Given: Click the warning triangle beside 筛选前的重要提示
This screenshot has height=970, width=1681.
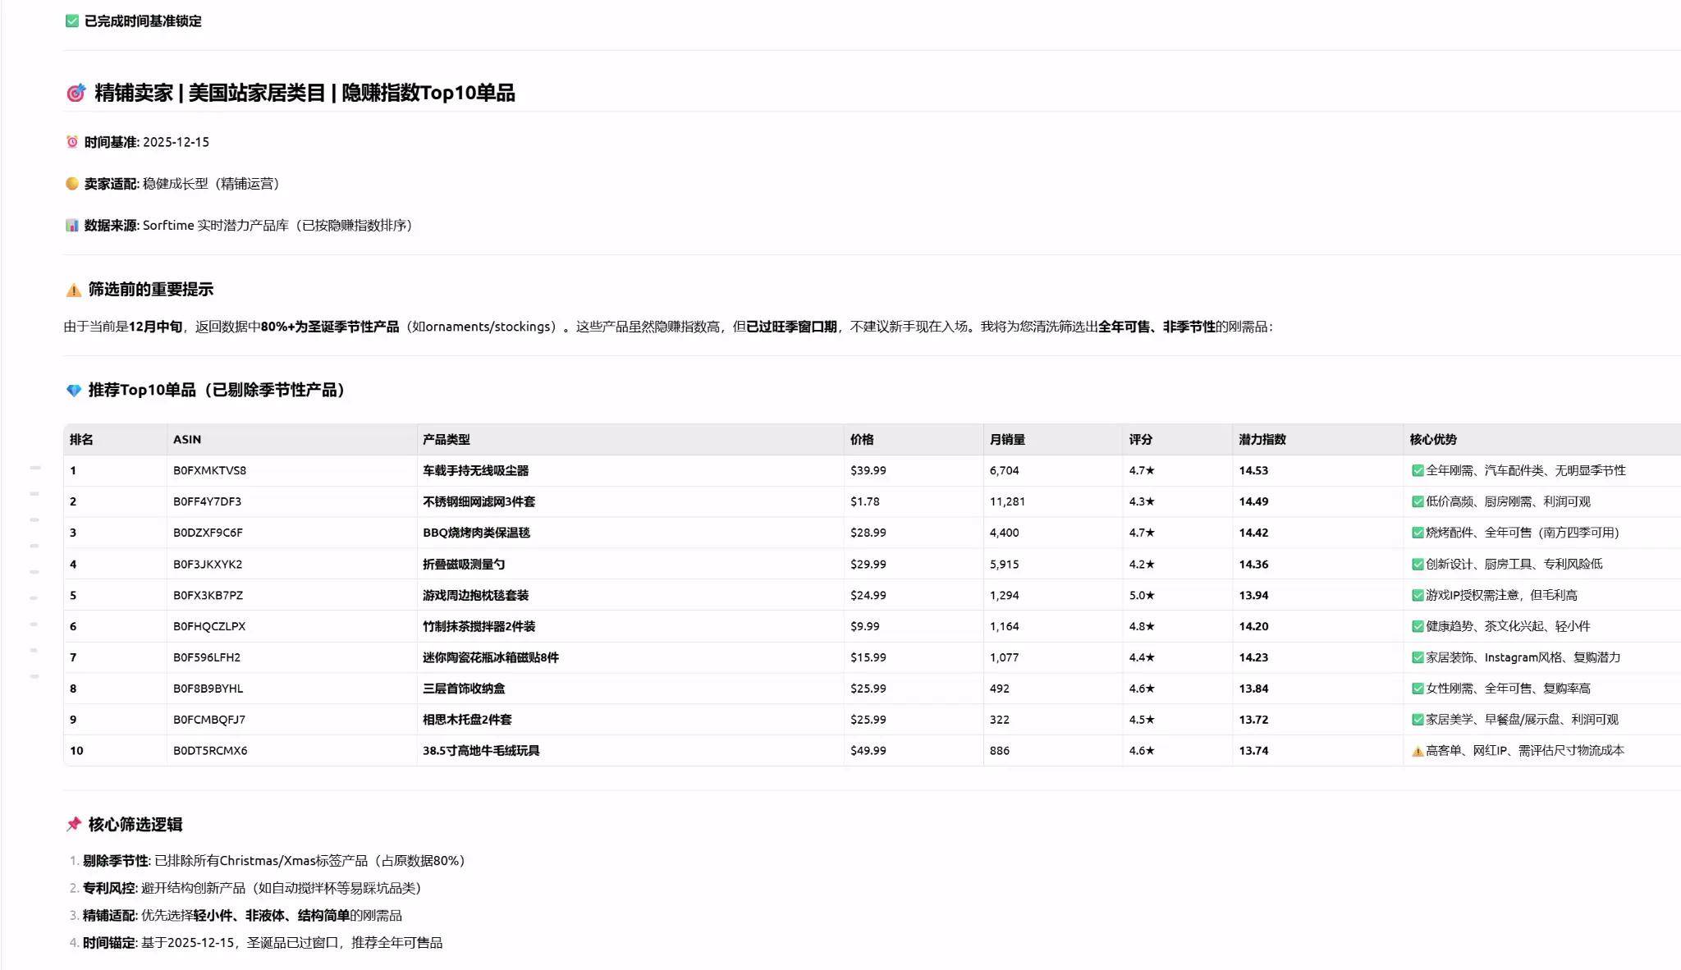Looking at the screenshot, I should pyautogui.click(x=73, y=290).
